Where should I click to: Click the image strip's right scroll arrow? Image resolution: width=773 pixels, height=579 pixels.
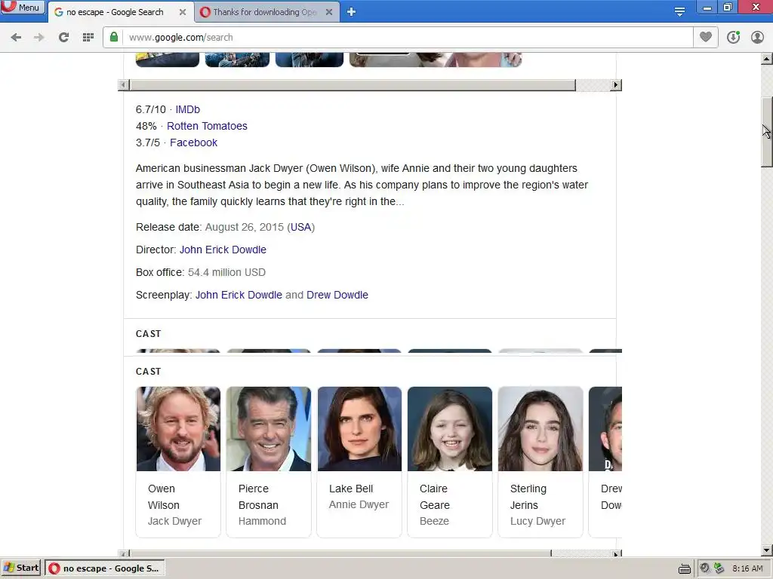coord(615,84)
